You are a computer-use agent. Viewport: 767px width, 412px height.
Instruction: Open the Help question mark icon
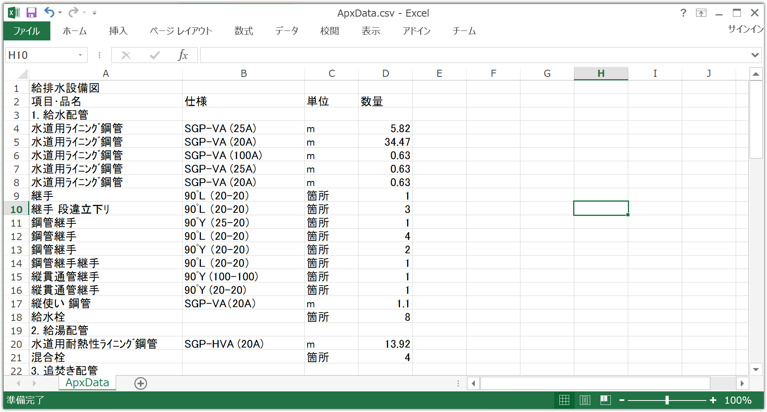[683, 13]
